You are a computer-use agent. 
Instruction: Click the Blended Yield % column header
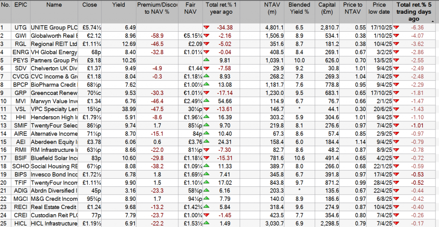point(299,8)
